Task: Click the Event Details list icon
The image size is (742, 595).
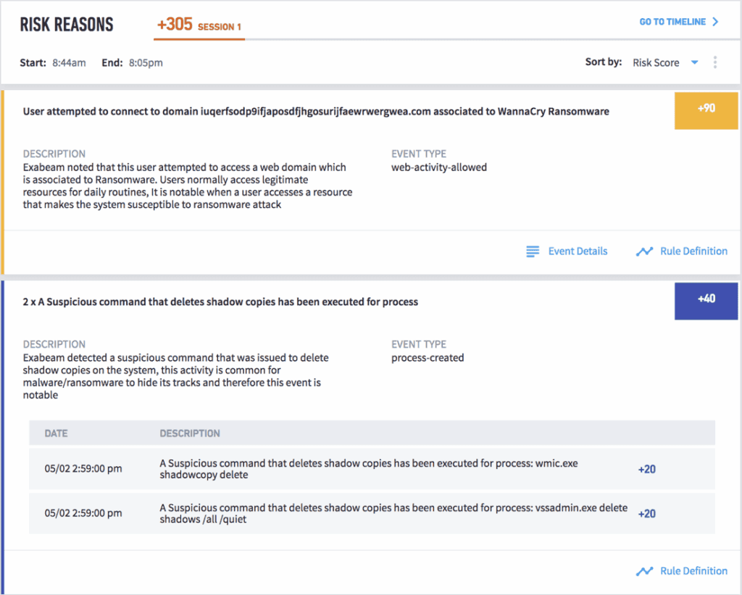Action: 533,251
